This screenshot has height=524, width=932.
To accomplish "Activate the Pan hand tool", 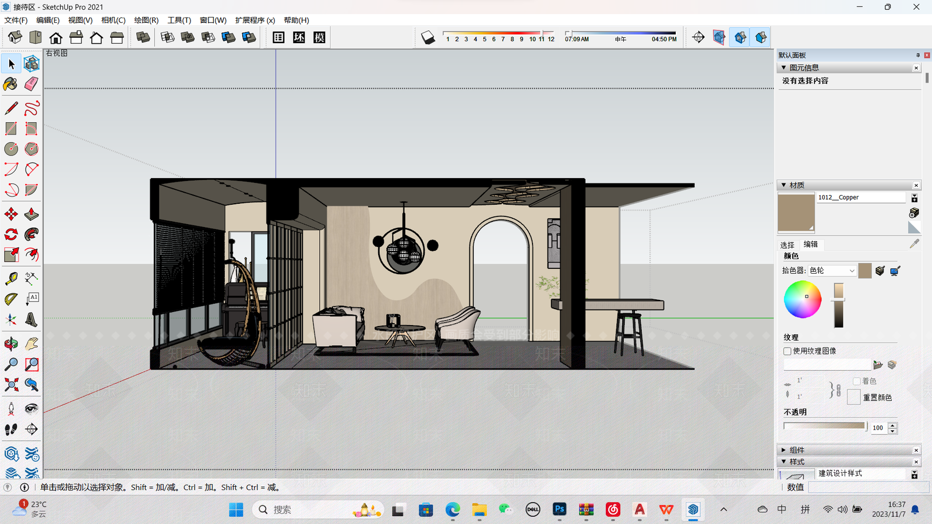I will [x=31, y=344].
